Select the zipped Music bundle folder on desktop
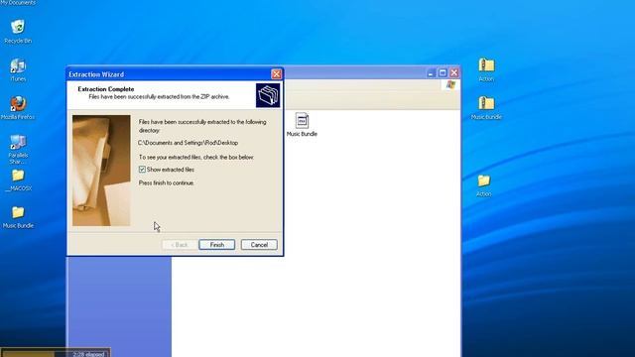 click(486, 108)
